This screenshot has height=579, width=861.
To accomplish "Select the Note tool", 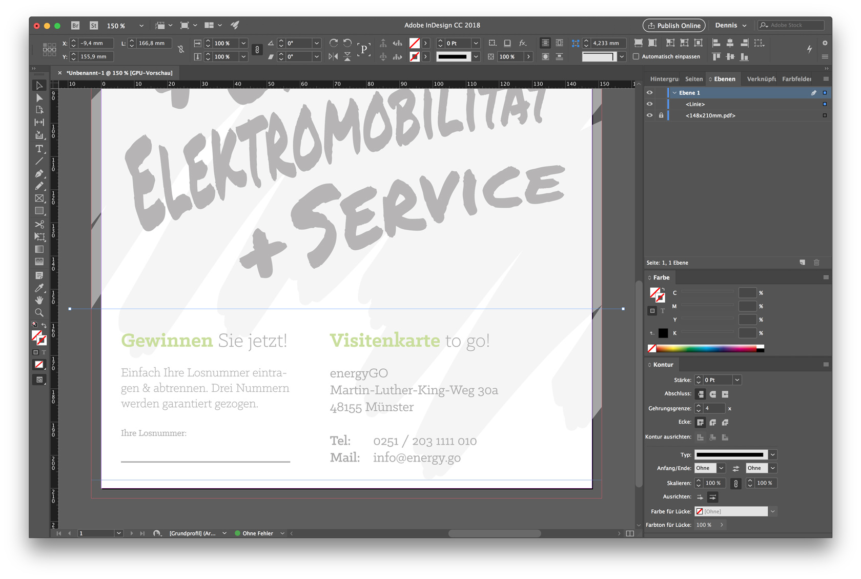I will [x=39, y=276].
